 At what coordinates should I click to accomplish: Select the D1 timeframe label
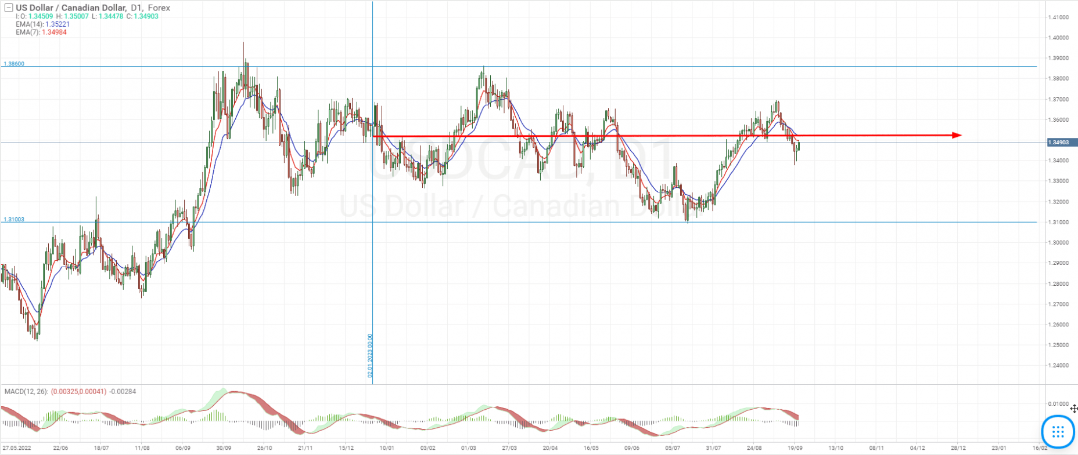point(137,8)
